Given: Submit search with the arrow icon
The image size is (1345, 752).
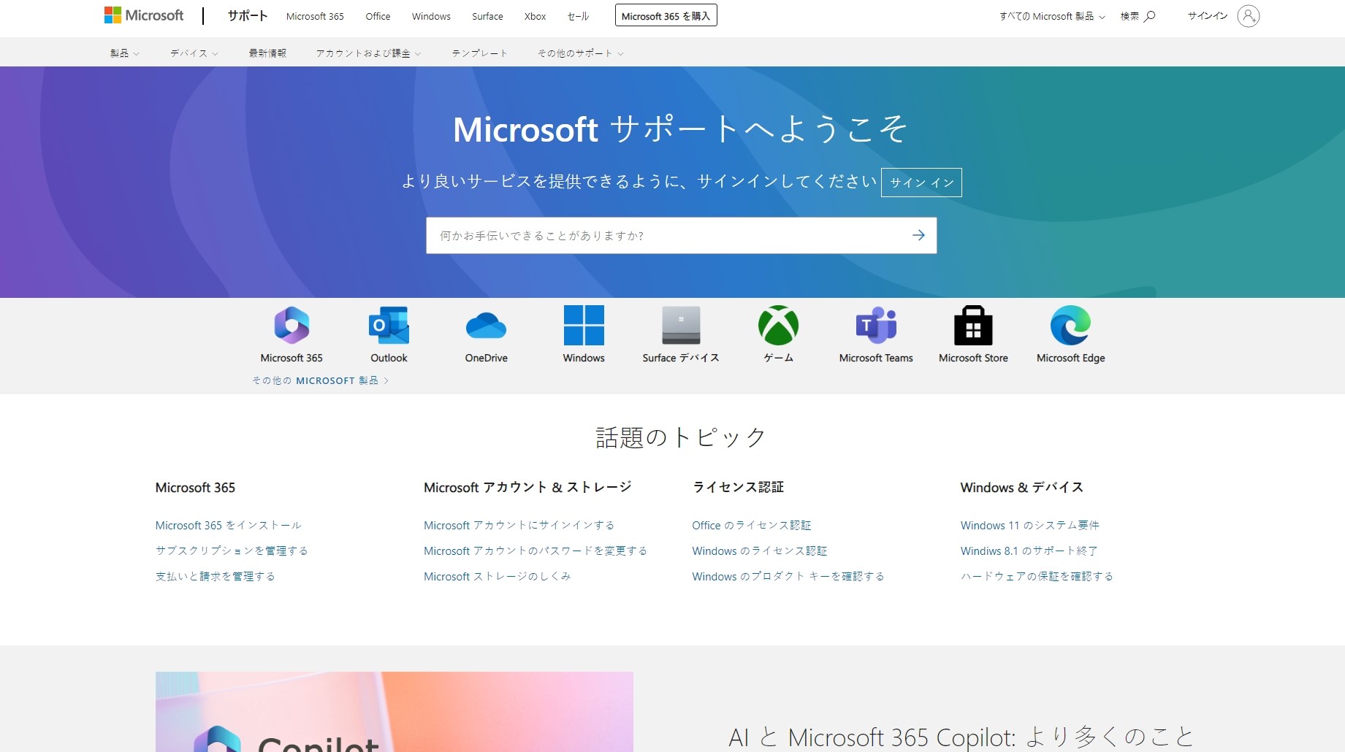Looking at the screenshot, I should (918, 235).
